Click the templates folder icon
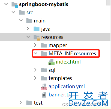The height and width of the screenshot is (109, 111). [x=44, y=78]
